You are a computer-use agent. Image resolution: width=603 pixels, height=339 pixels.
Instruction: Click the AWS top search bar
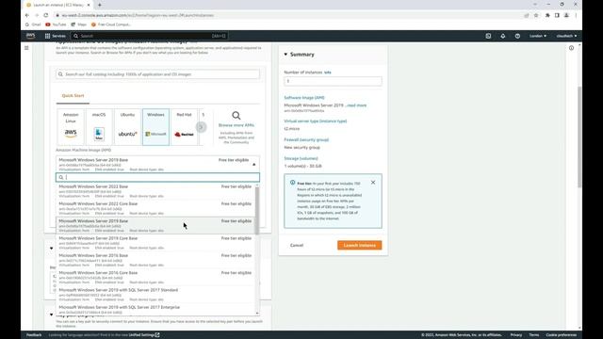150,36
